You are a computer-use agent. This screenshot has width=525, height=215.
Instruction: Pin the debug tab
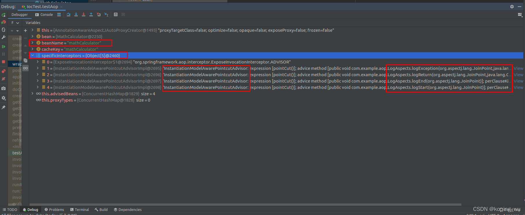click(3, 107)
